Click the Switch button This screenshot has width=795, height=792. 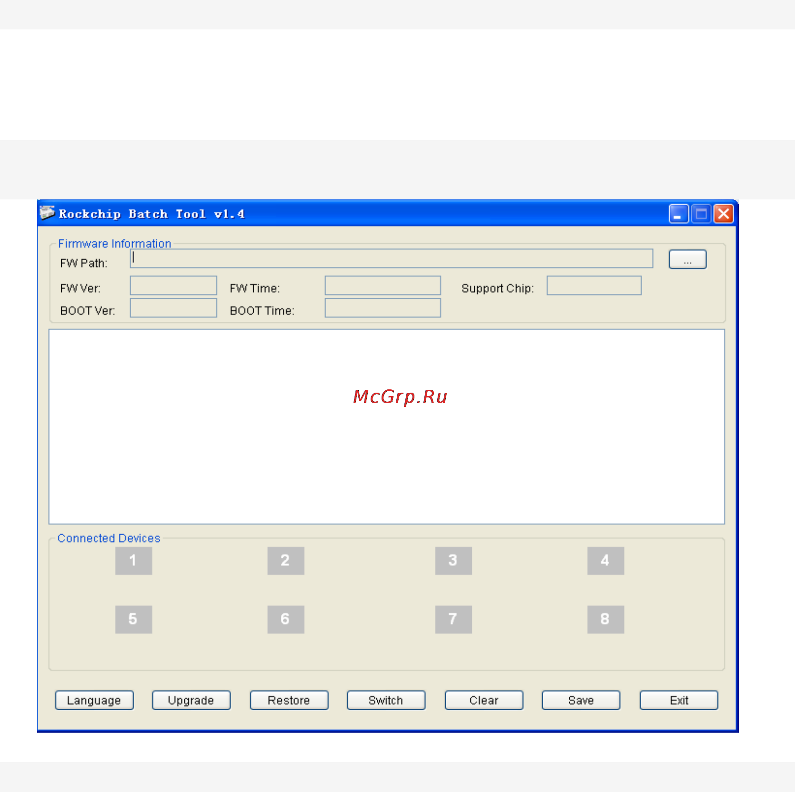[386, 700]
